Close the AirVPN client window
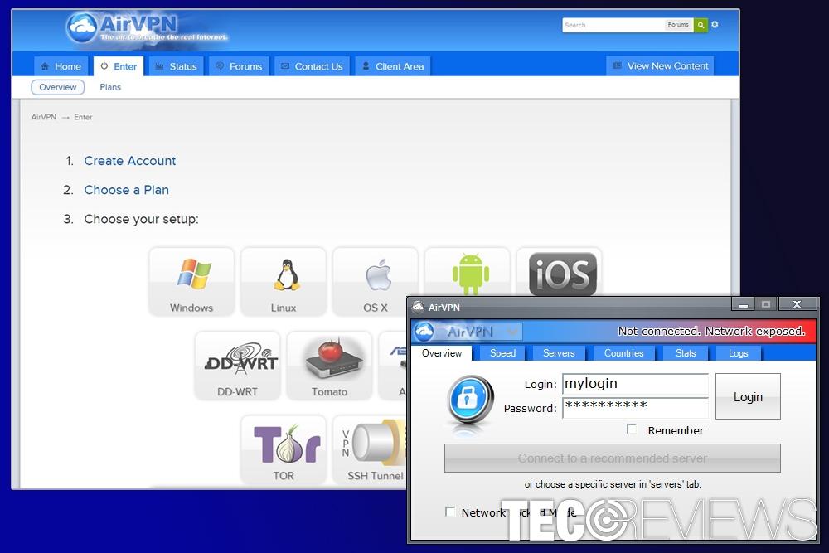Image resolution: width=829 pixels, height=553 pixels. pyautogui.click(x=797, y=304)
